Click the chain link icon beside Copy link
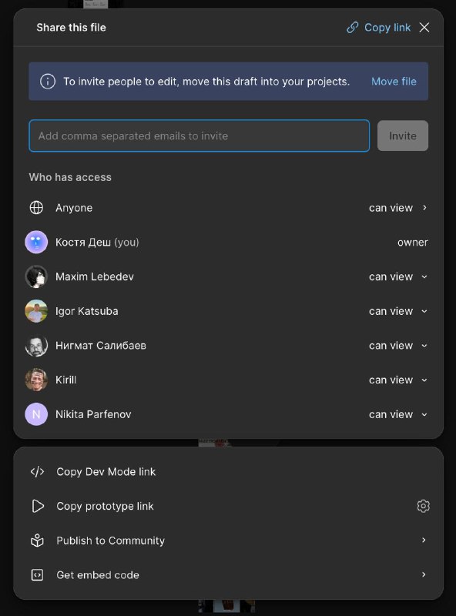Image resolution: width=456 pixels, height=616 pixels. [352, 28]
